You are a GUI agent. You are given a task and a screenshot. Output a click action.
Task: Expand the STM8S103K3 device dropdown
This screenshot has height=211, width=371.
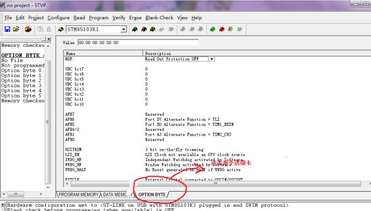(x=124, y=30)
